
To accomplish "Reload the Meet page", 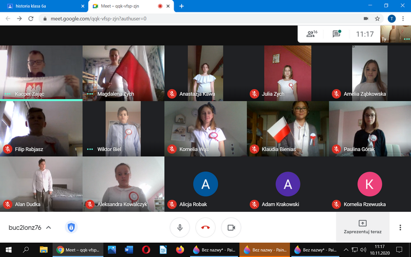I will click(31, 19).
